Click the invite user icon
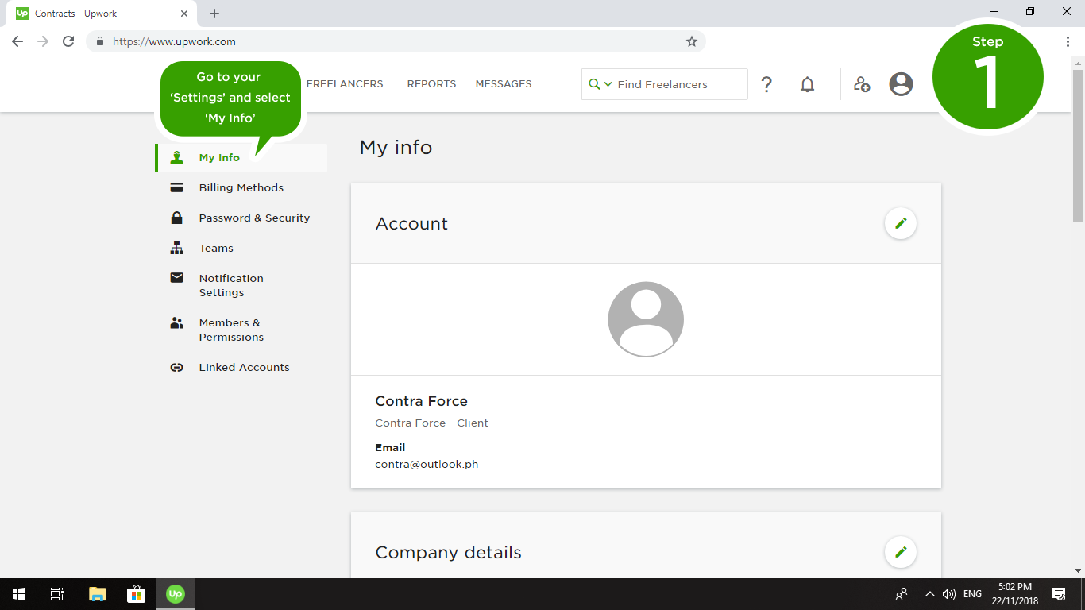This screenshot has height=610, width=1085. [x=862, y=84]
